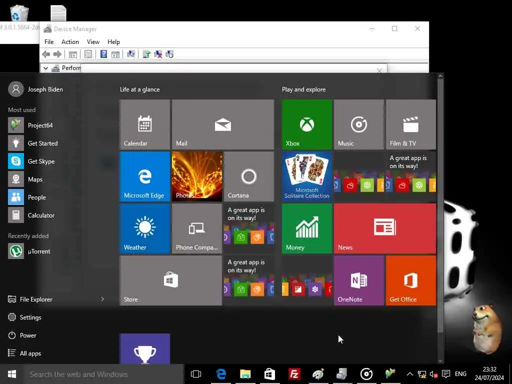Open the OneNote tile

pos(359,280)
